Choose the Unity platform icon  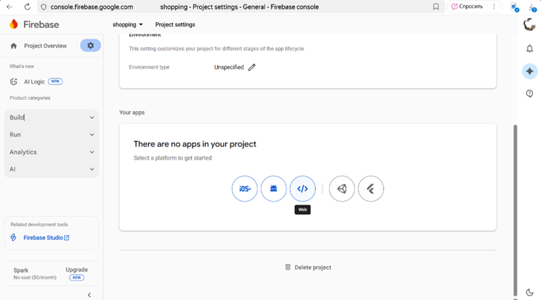[342, 188]
